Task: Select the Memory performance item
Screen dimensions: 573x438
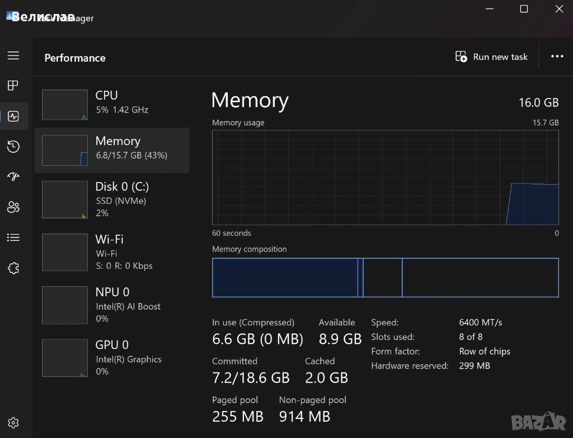Action: (112, 150)
